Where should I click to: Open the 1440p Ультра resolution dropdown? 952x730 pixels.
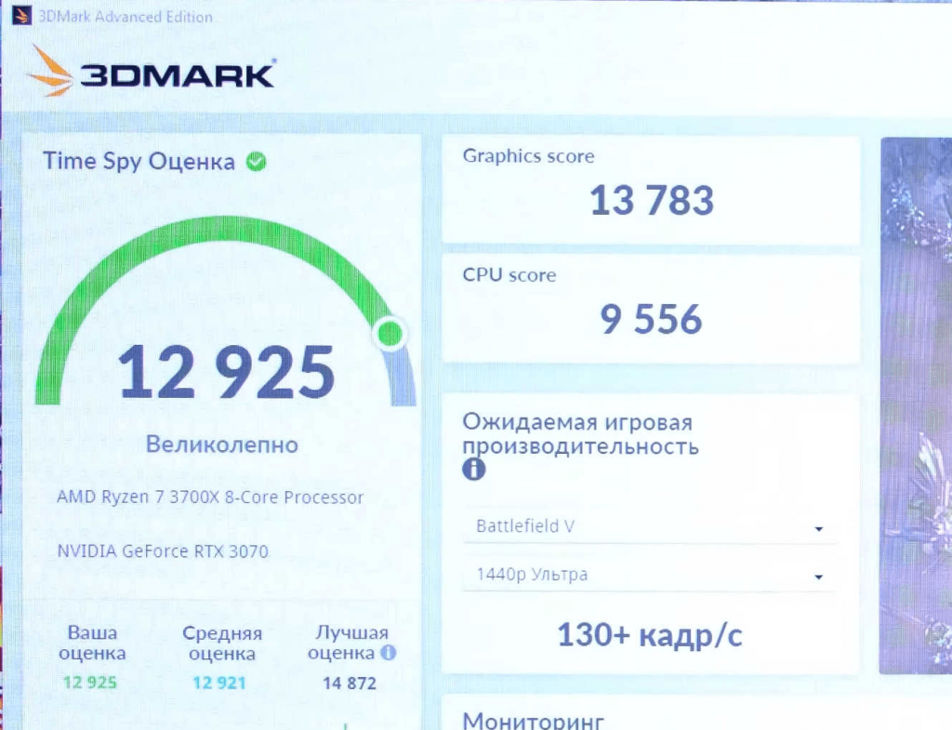click(x=649, y=575)
